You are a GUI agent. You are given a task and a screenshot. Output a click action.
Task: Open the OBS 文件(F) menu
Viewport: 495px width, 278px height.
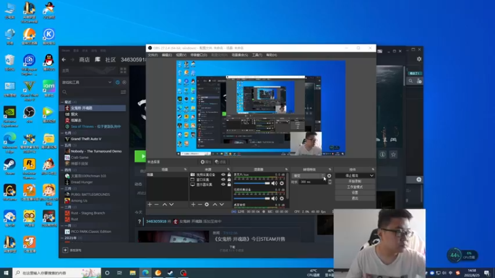click(153, 55)
